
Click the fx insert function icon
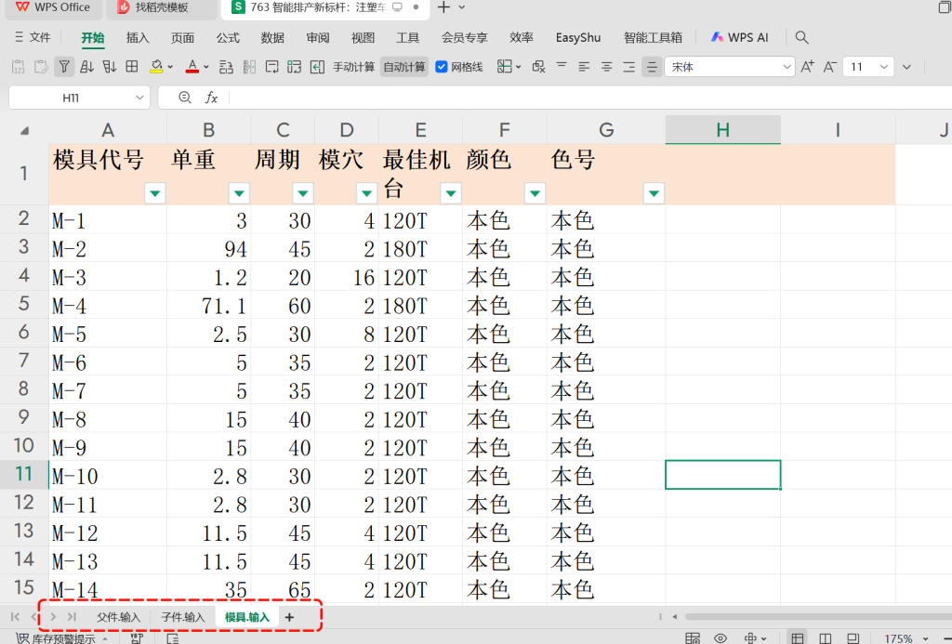[211, 98]
